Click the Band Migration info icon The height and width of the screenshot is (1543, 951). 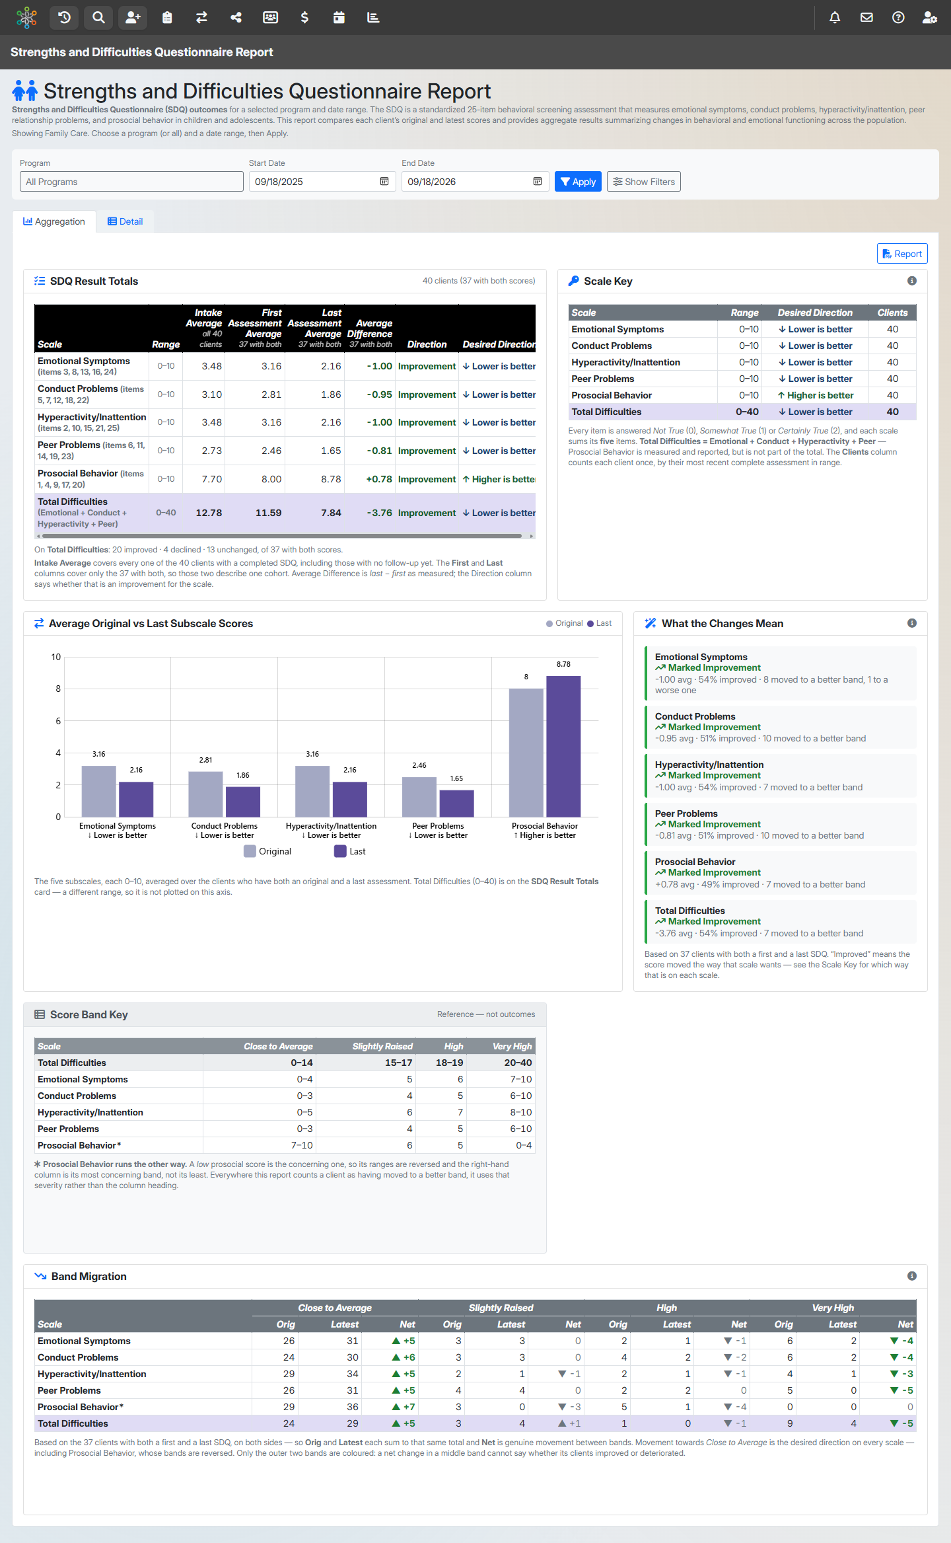coord(912,1276)
